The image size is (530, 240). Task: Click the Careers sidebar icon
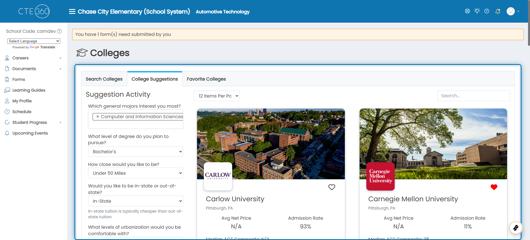pos(7,58)
